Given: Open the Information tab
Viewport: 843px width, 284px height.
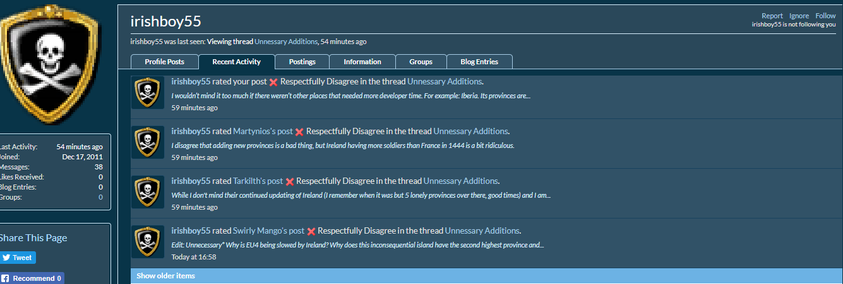Looking at the screenshot, I should 362,62.
